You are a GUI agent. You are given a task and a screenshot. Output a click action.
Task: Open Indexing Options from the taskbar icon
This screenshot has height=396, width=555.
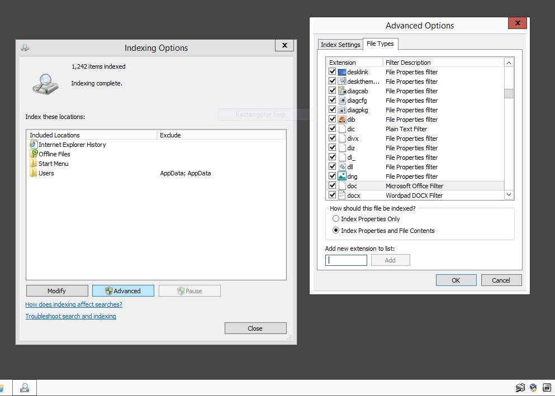pos(25,388)
